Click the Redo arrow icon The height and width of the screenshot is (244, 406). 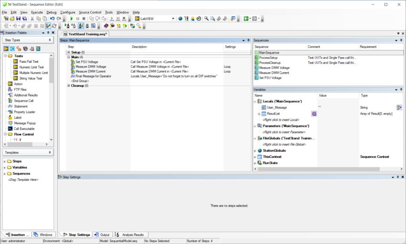(59, 19)
